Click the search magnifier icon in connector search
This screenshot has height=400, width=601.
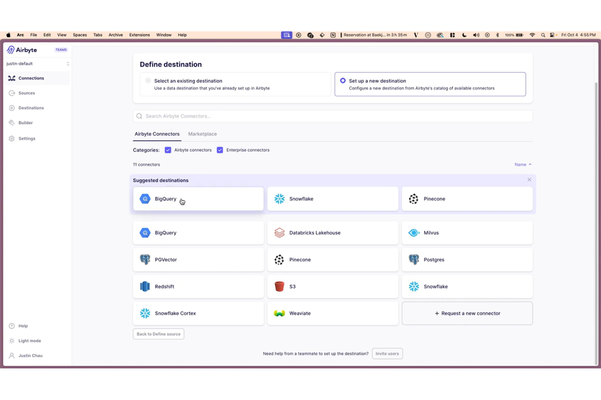point(139,116)
